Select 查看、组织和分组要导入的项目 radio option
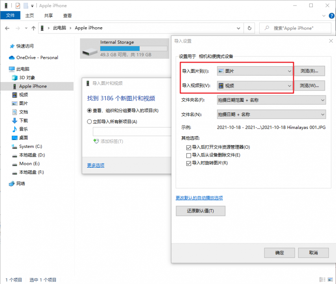The width and height of the screenshot is (336, 284). click(123, 110)
